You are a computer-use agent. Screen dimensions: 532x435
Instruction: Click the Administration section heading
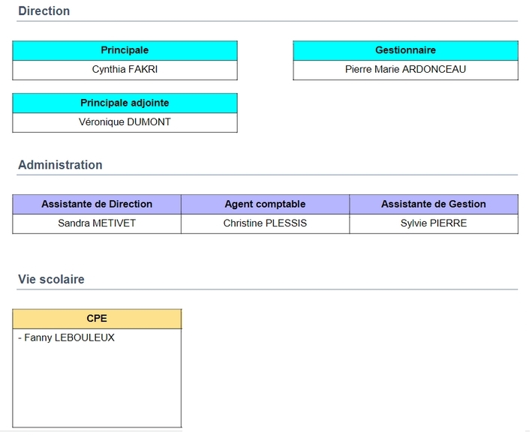(x=60, y=165)
